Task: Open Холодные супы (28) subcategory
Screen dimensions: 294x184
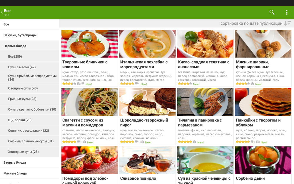Action: coord(29,152)
